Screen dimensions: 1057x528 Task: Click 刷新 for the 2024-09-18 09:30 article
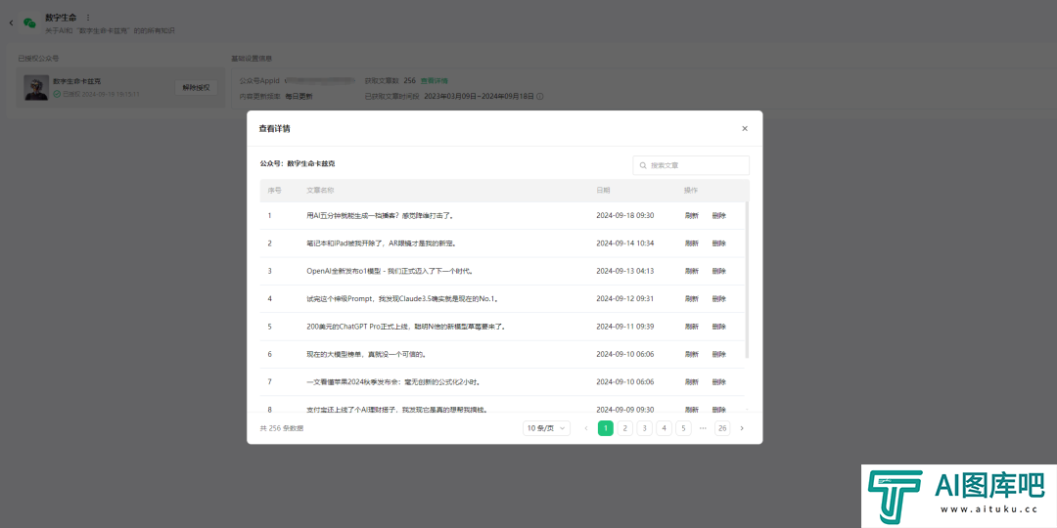pos(692,215)
